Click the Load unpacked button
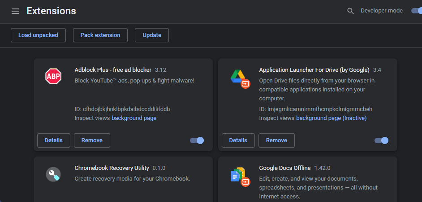The height and width of the screenshot is (202, 422). pyautogui.click(x=38, y=35)
